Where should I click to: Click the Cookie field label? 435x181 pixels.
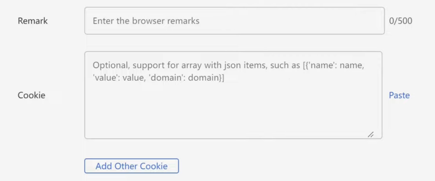point(31,95)
